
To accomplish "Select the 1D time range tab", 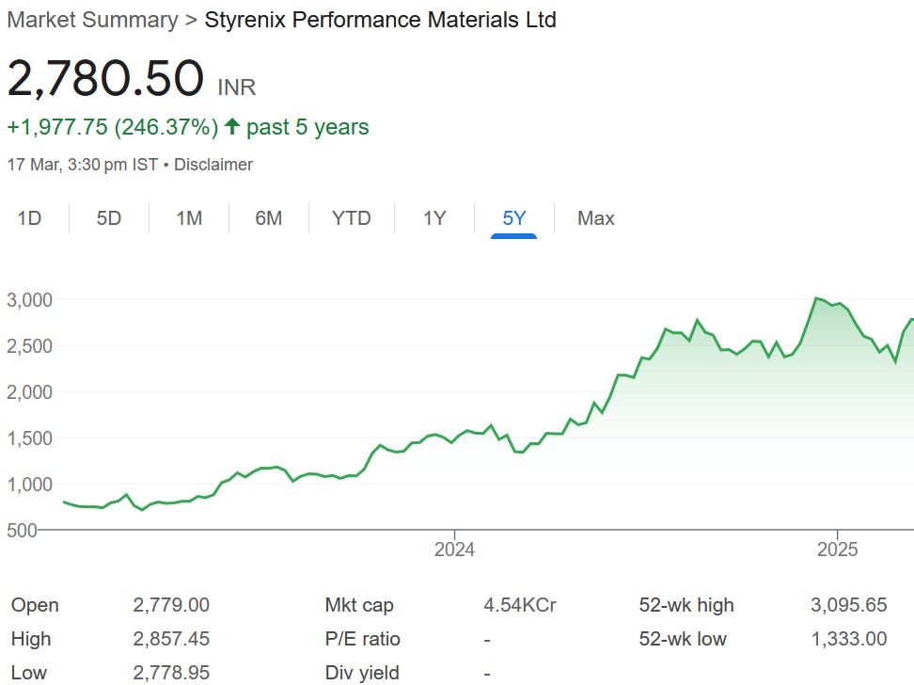I will pyautogui.click(x=29, y=218).
